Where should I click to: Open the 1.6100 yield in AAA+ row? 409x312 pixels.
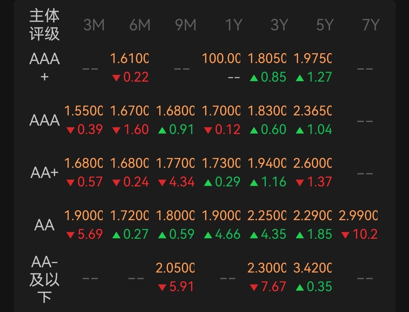click(x=129, y=58)
